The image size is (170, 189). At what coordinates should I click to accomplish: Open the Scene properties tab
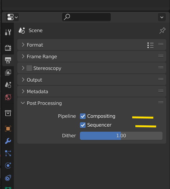click(x=8, y=85)
